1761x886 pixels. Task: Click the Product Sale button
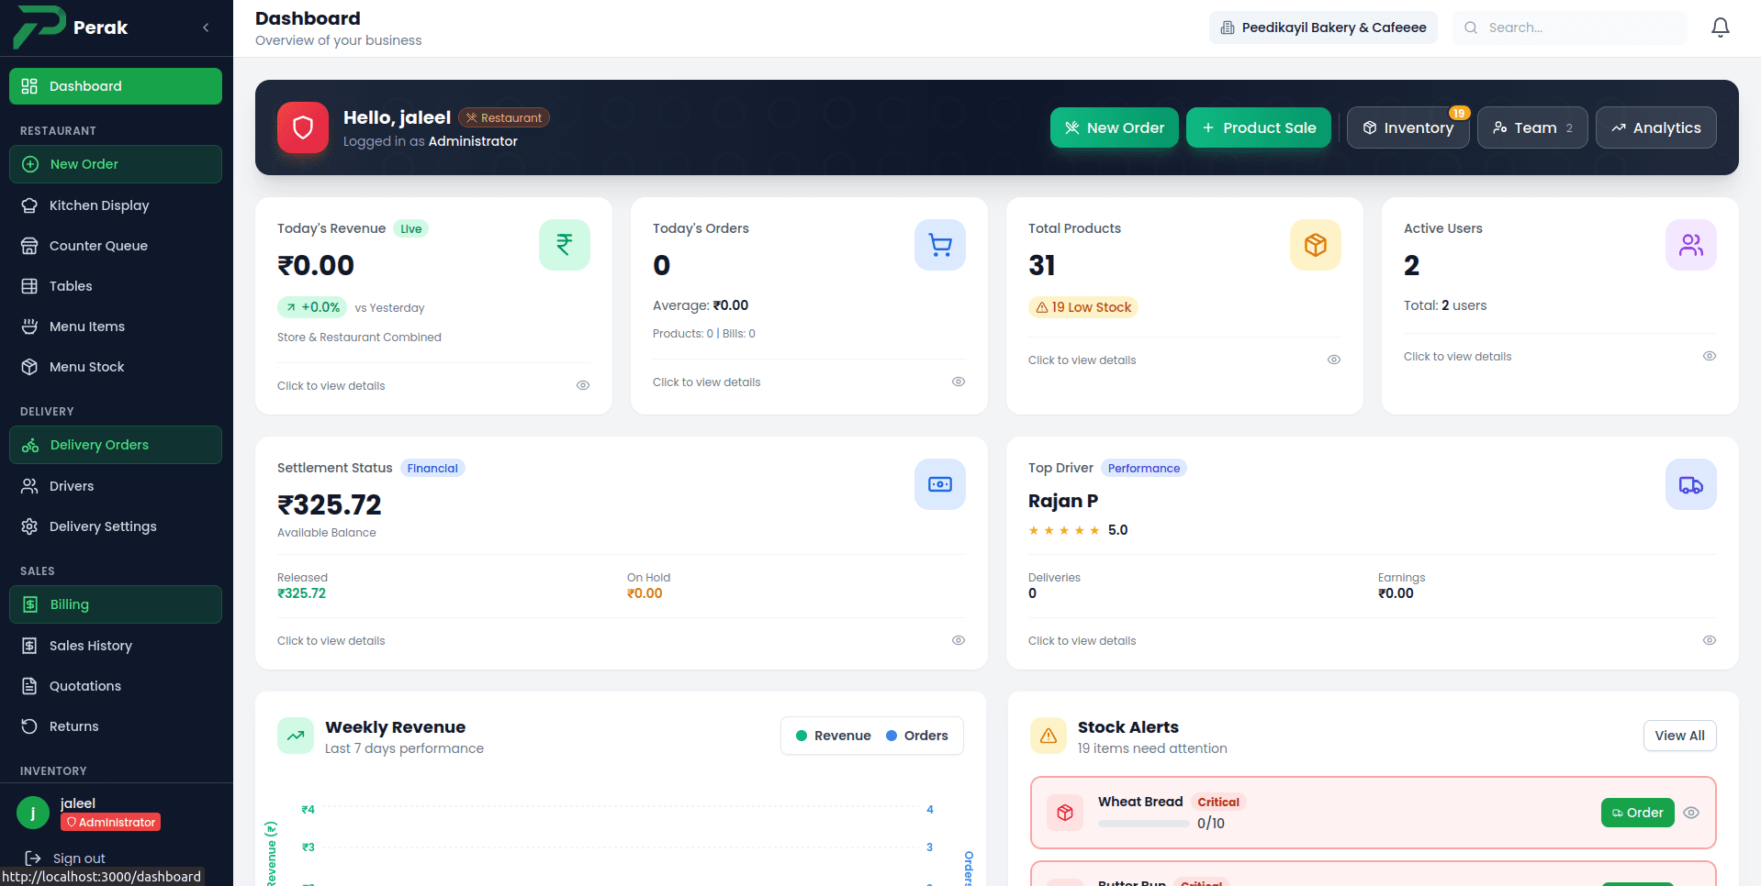tap(1259, 127)
